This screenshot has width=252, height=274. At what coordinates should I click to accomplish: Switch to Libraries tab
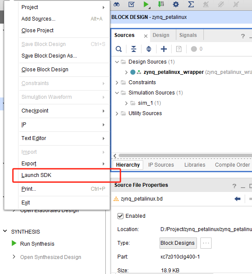coord(195,165)
